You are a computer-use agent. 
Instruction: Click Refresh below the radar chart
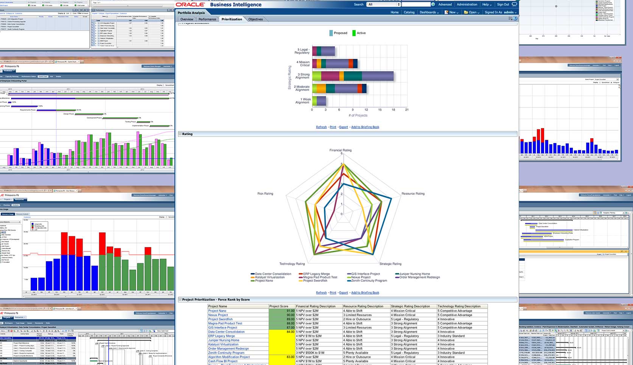(x=321, y=293)
